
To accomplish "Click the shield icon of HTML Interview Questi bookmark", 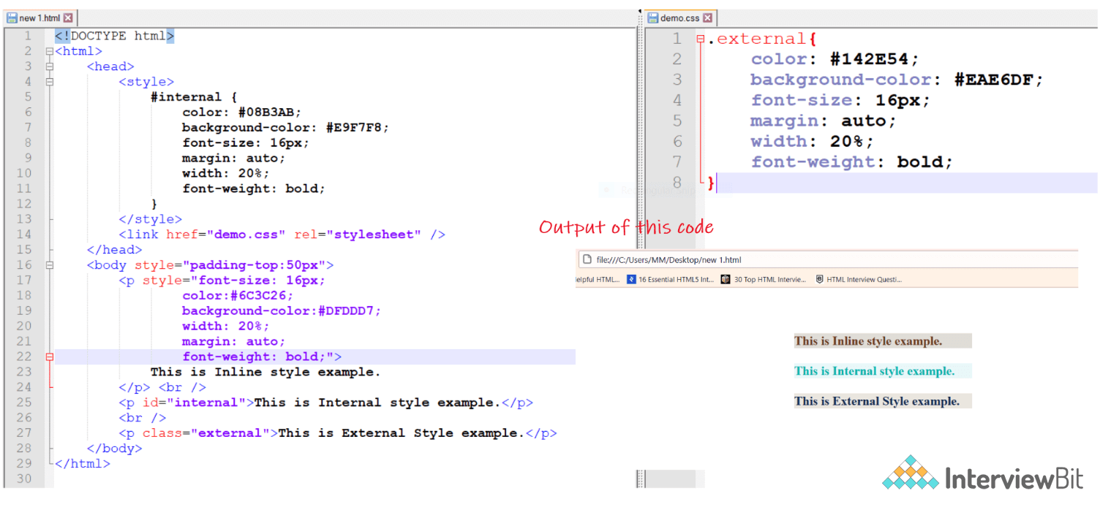I will click(x=820, y=279).
